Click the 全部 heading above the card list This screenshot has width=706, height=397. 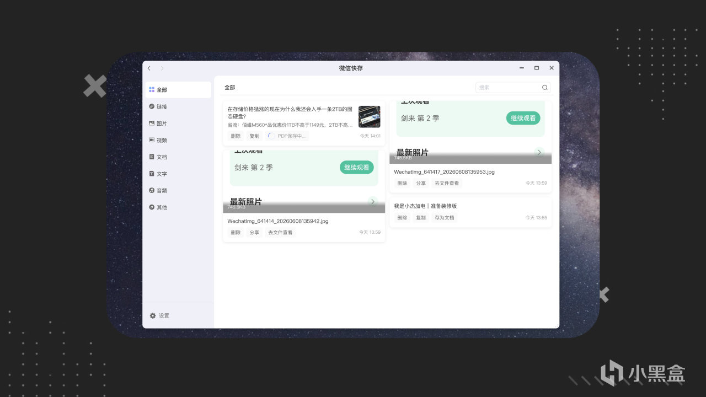230,88
